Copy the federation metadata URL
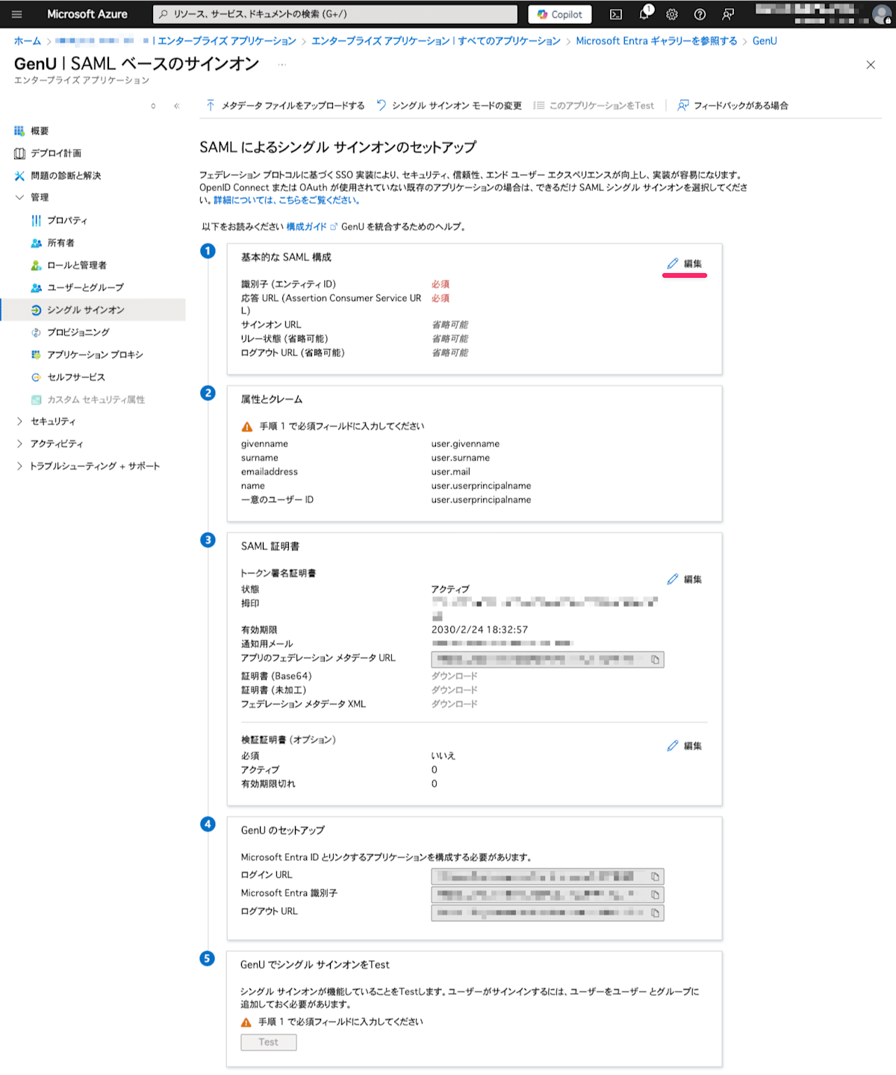This screenshot has height=1075, width=896. coord(655,660)
